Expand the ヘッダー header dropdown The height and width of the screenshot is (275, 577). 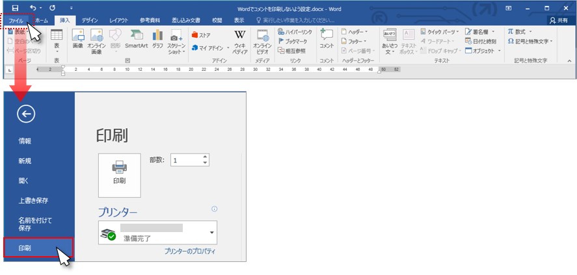pyautogui.click(x=357, y=31)
